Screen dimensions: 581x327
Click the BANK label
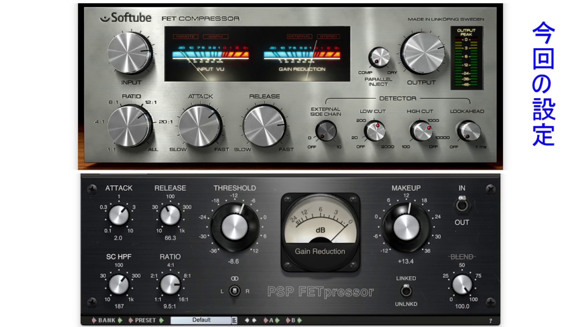tap(107, 320)
